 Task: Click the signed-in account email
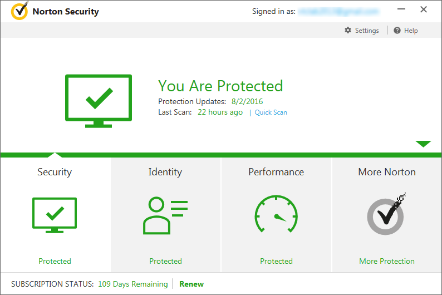point(338,11)
